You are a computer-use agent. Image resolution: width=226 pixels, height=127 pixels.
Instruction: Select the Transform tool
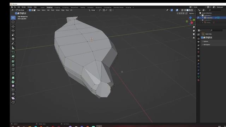pyautogui.click(x=13, y=39)
